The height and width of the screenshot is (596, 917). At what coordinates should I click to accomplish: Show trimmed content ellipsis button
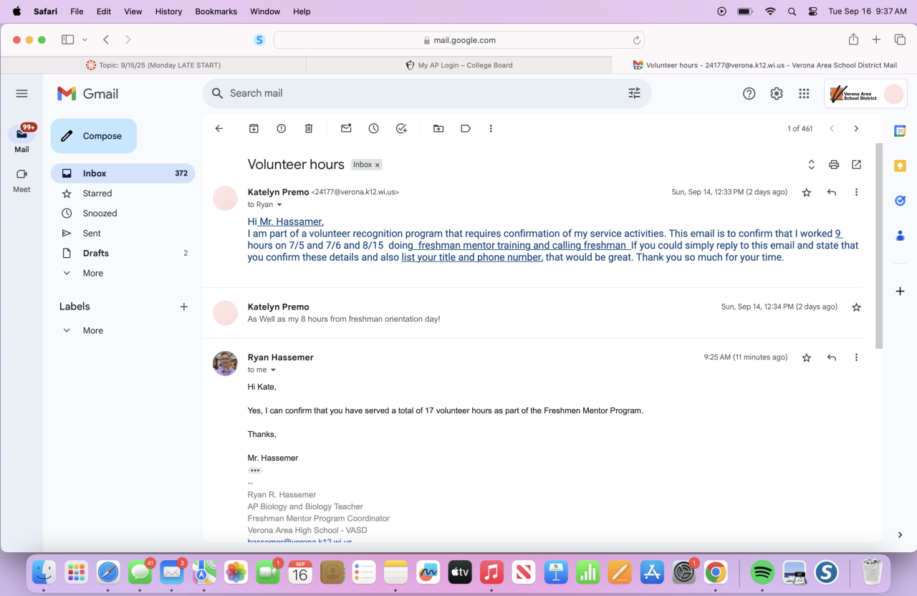[x=255, y=471]
